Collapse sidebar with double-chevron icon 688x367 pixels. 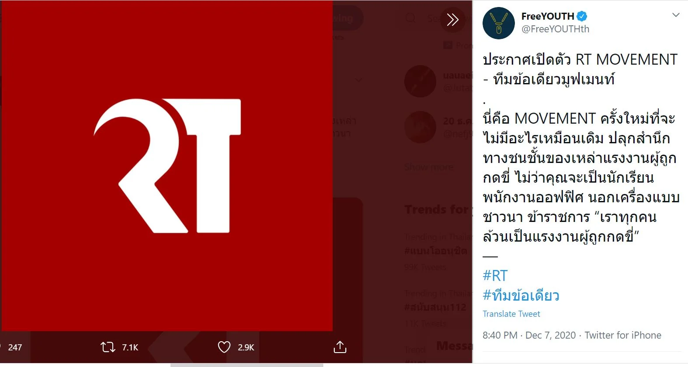[453, 19]
